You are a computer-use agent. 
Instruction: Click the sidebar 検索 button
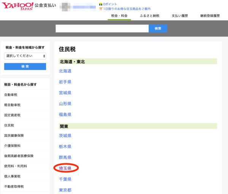click(25, 66)
